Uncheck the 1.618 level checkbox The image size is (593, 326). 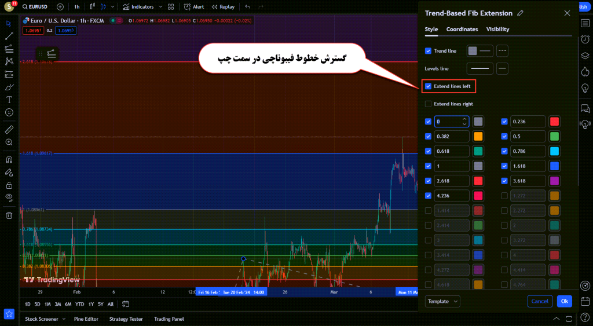(504, 166)
